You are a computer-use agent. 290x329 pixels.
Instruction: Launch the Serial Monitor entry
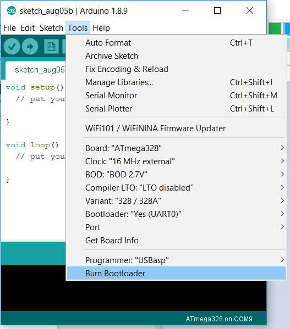176,96
